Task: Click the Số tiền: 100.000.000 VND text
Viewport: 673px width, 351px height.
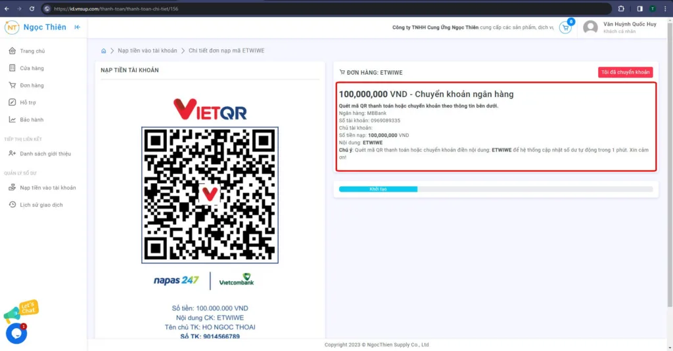Action: (x=210, y=308)
